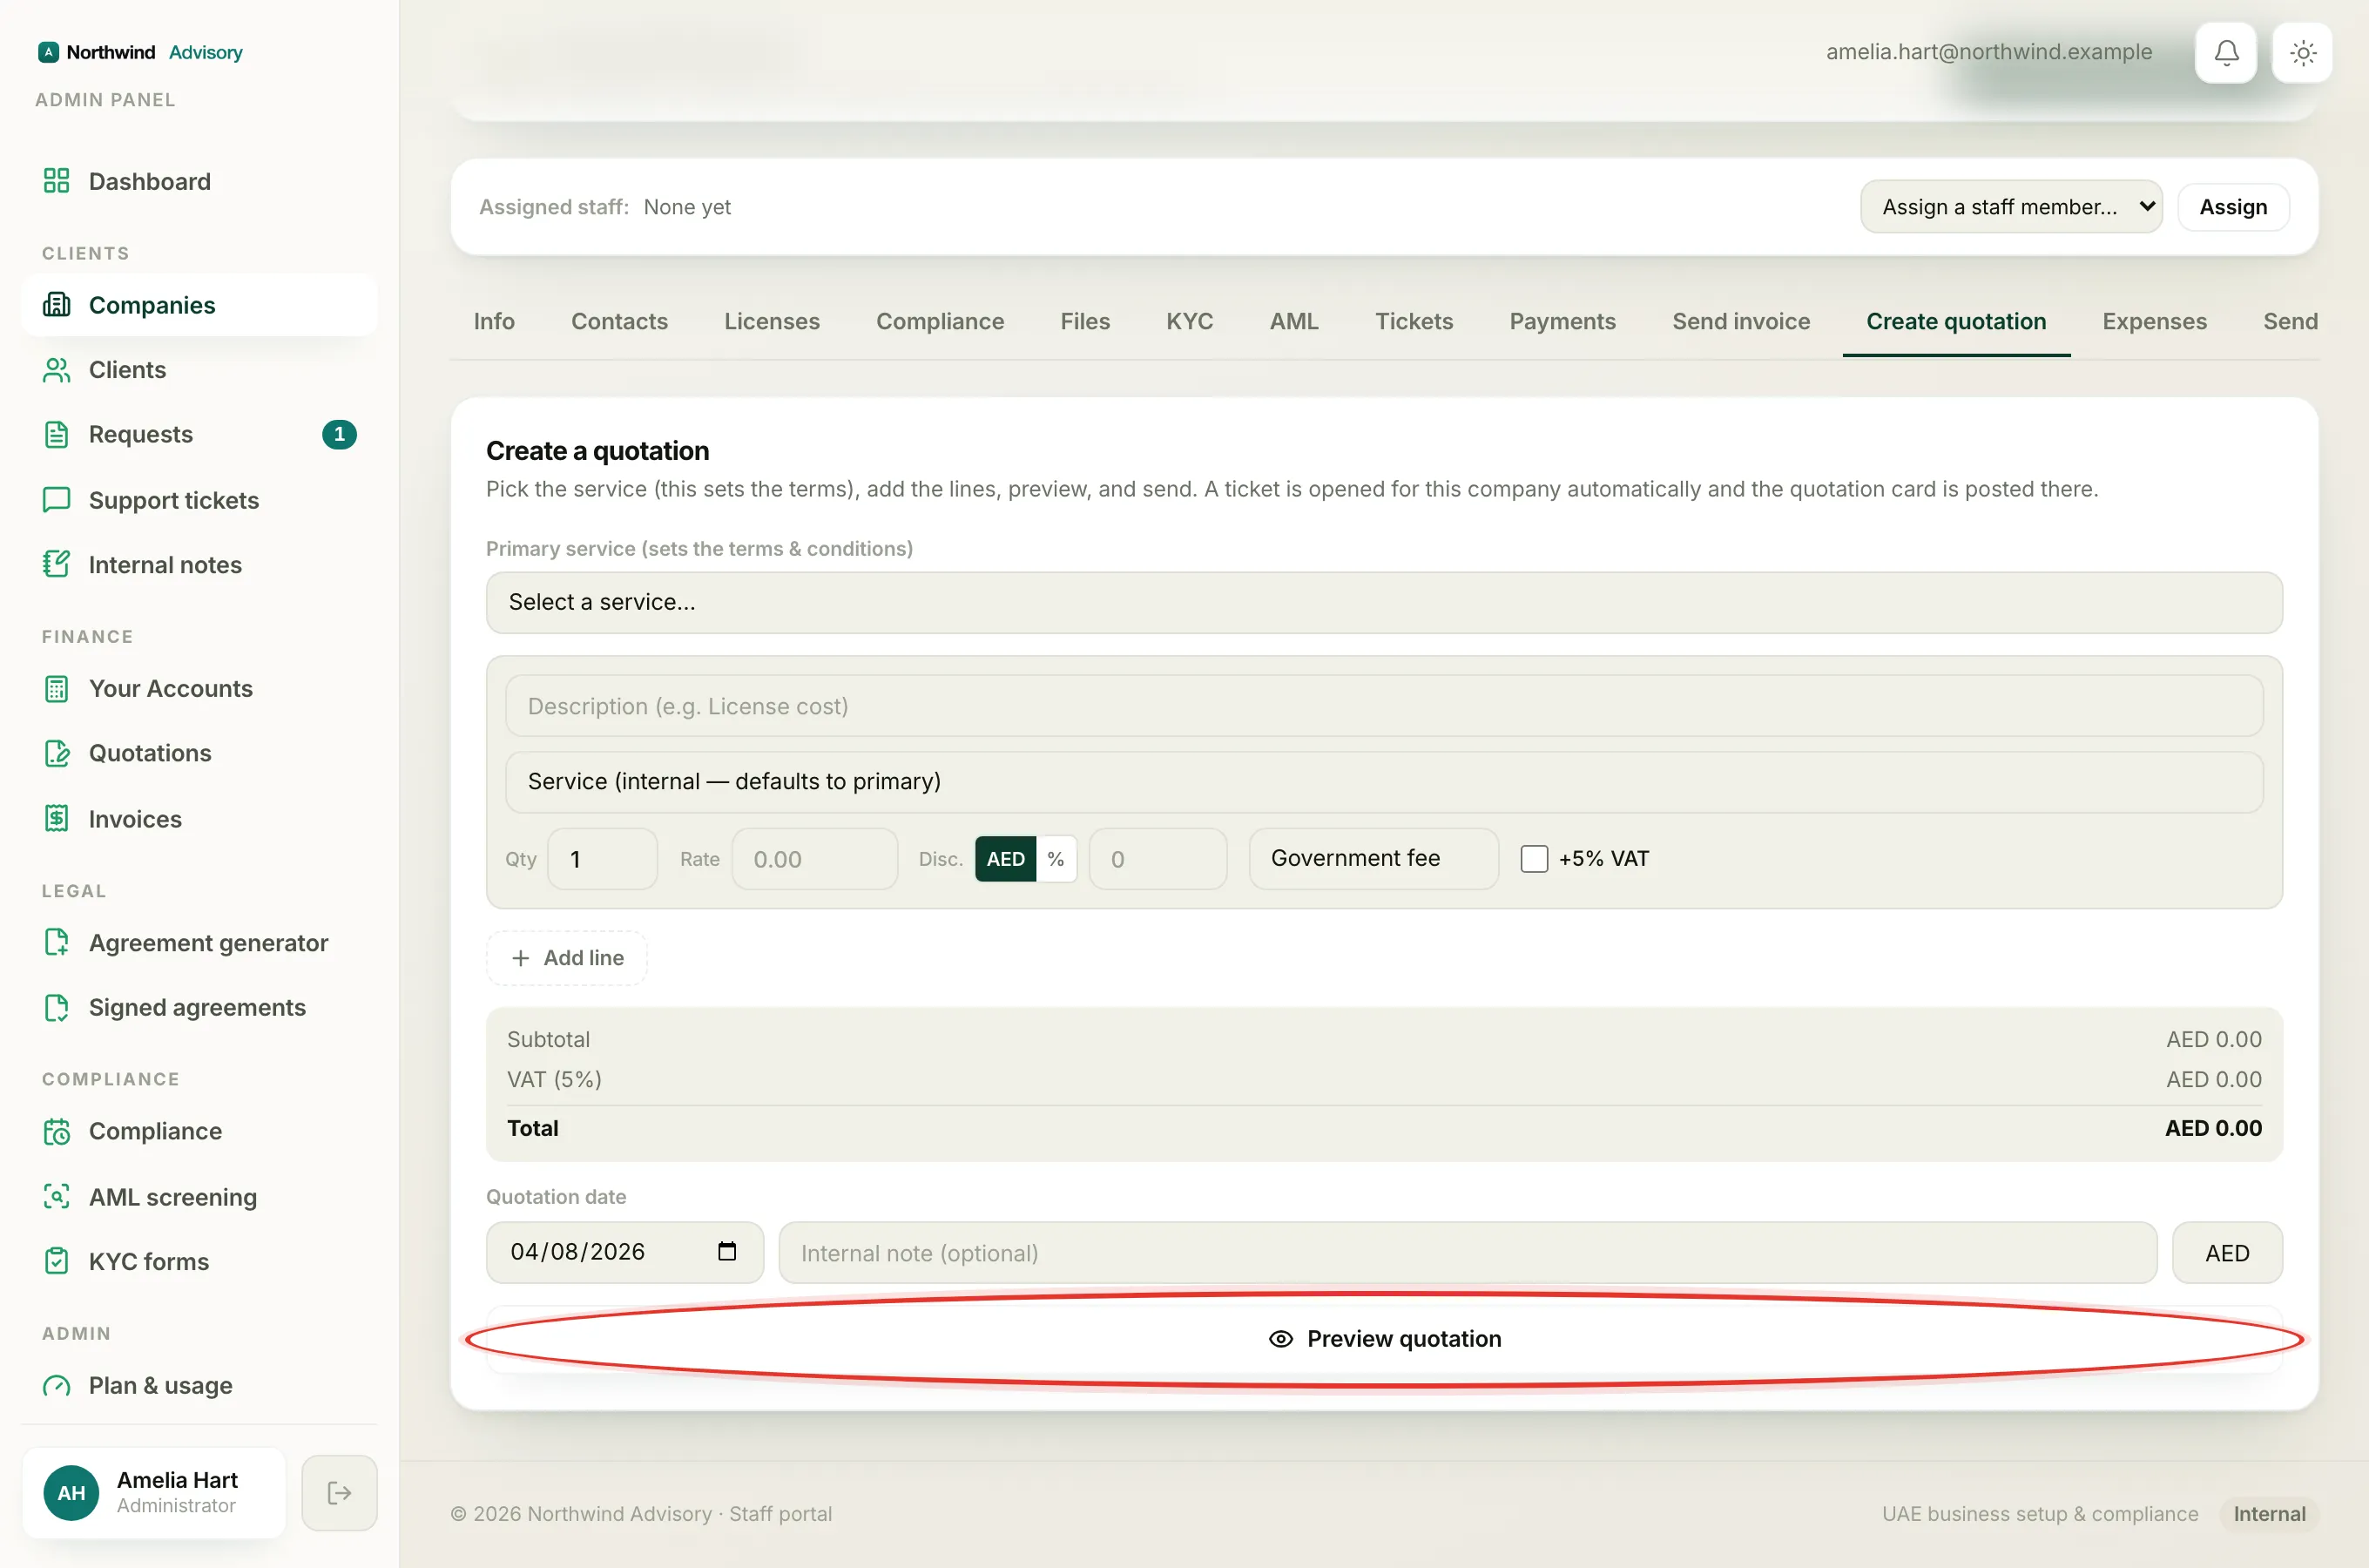The height and width of the screenshot is (1568, 2369).
Task: Click the Northwind logo icon
Action: coord(48,52)
